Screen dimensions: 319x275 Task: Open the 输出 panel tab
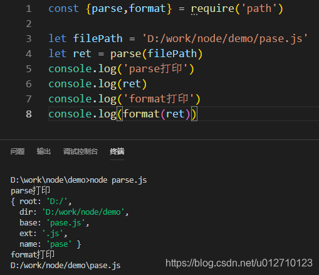point(44,151)
